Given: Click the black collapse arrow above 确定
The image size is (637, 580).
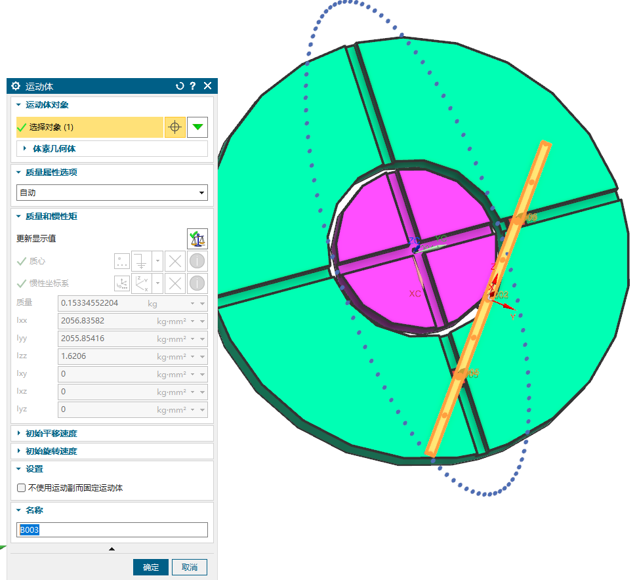Looking at the screenshot, I should point(112,549).
